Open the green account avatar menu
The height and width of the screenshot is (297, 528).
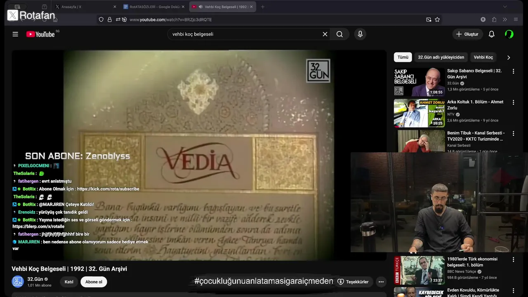pos(509,34)
